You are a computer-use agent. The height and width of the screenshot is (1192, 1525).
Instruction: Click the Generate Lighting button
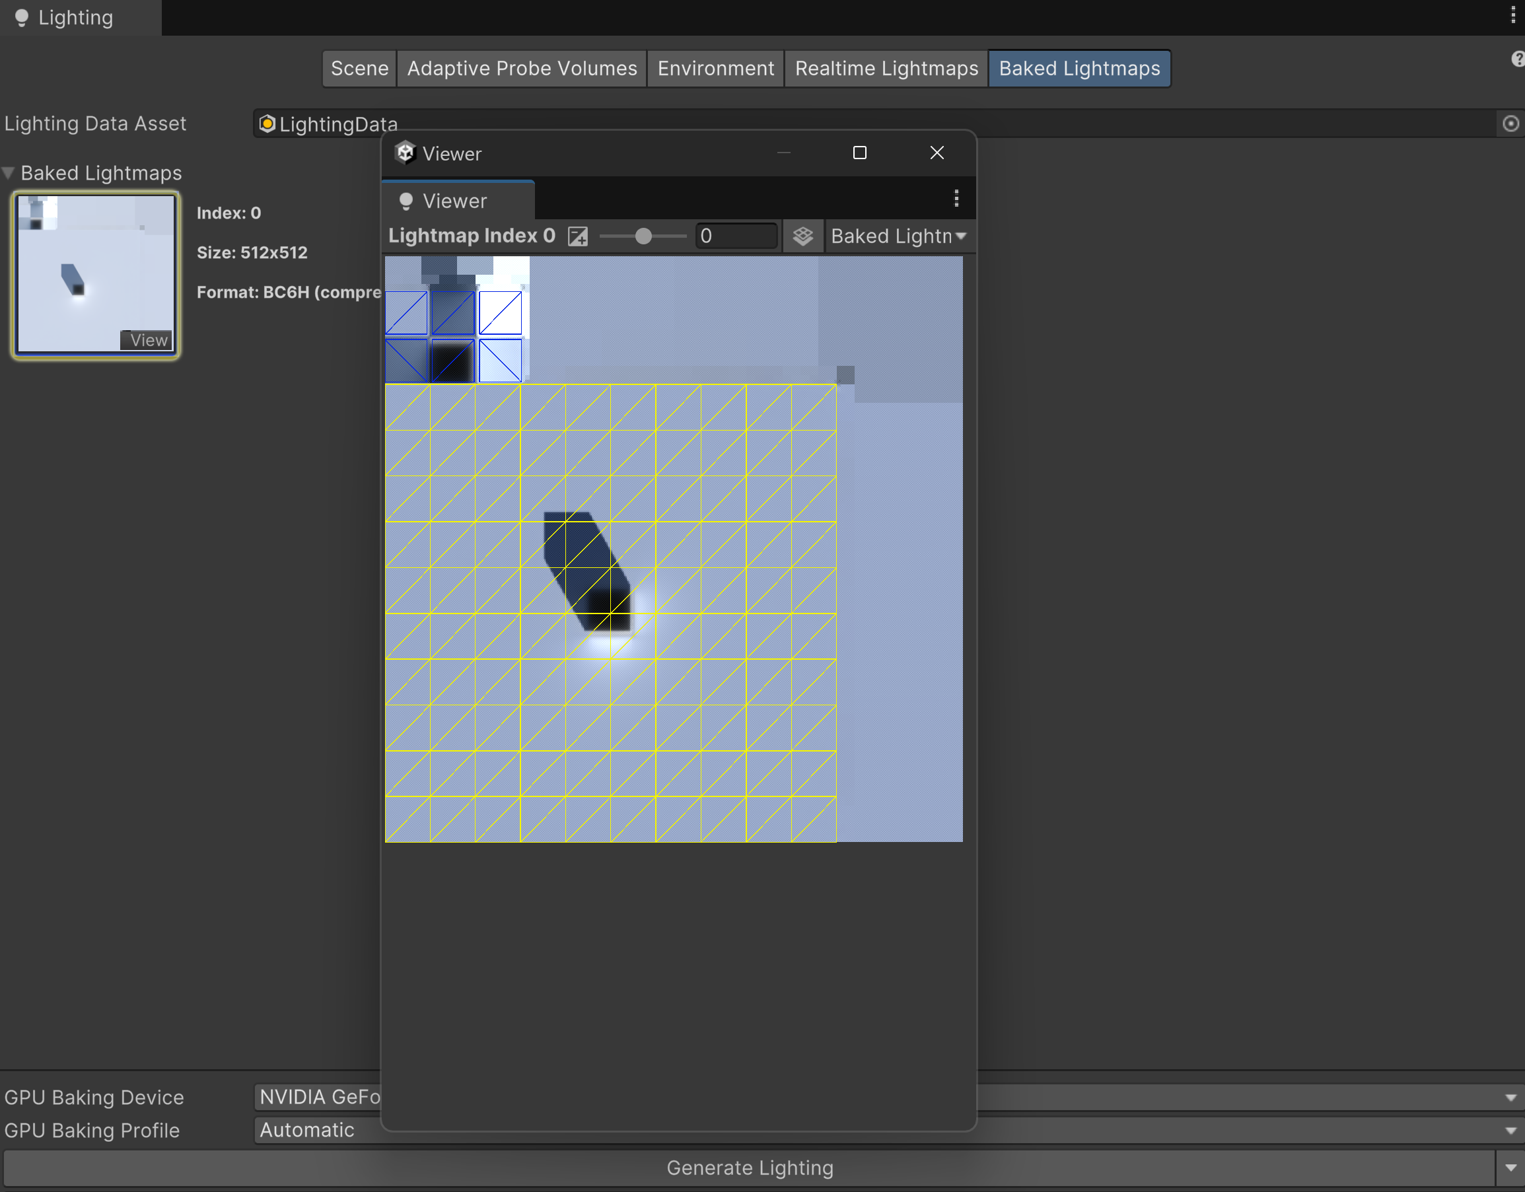749,1168
